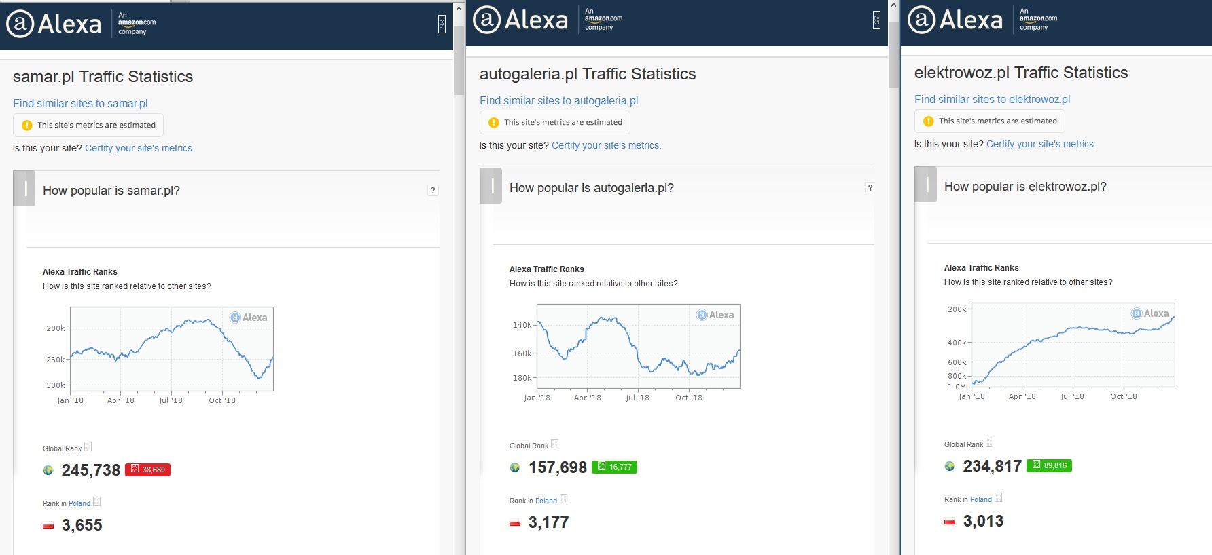Collapse the How popular is samar.pl section
1212x555 pixels.
(24, 189)
